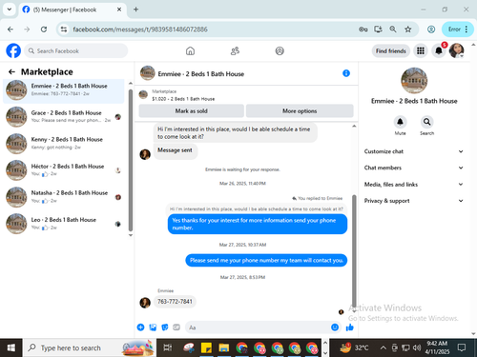
Task: View site information icon in address bar
Action: tap(64, 30)
